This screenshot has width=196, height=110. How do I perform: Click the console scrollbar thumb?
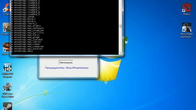[120, 26]
